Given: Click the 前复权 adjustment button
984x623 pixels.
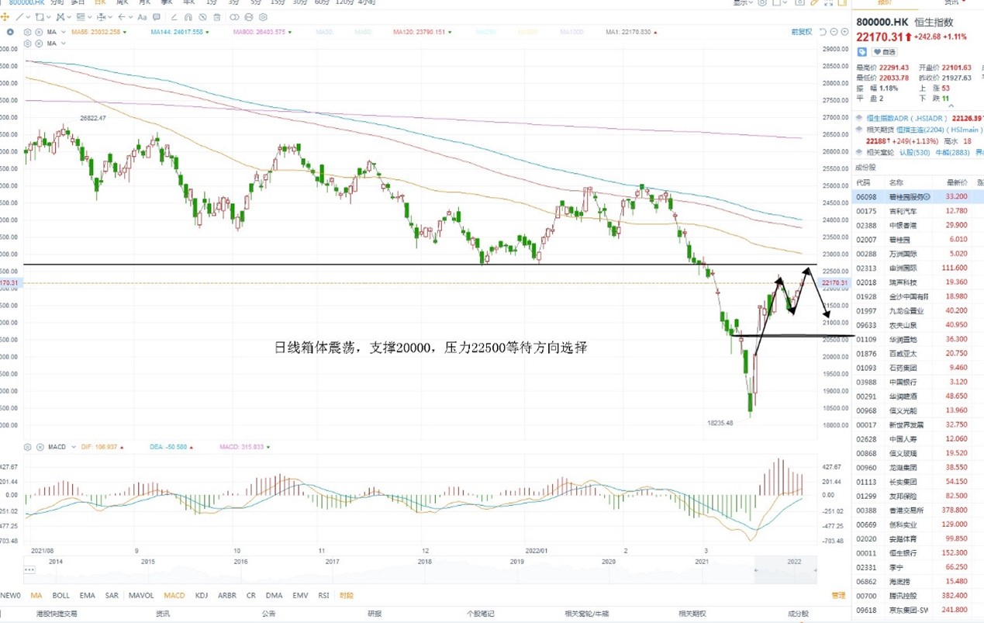Looking at the screenshot, I should [802, 32].
